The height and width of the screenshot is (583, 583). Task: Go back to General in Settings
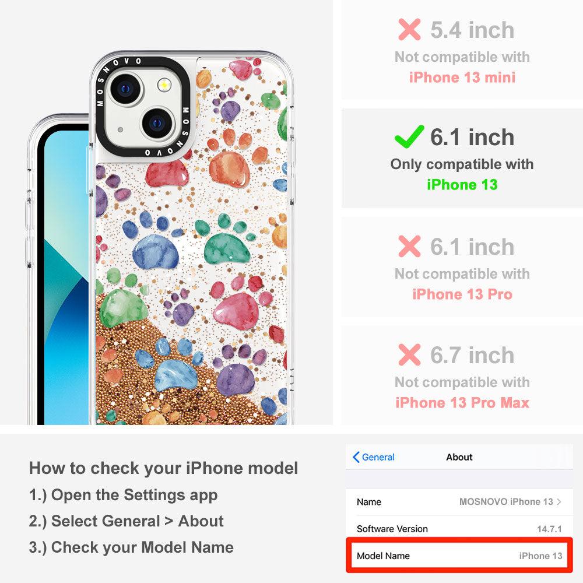tap(373, 457)
